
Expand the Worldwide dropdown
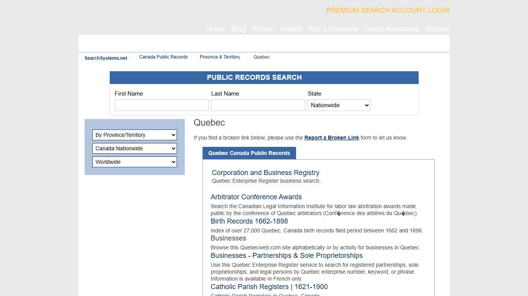[x=135, y=162]
